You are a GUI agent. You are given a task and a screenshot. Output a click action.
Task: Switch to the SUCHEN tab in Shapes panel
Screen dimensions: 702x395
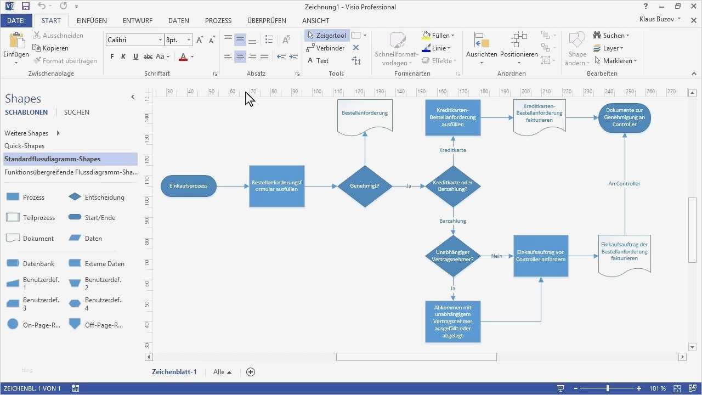(76, 112)
